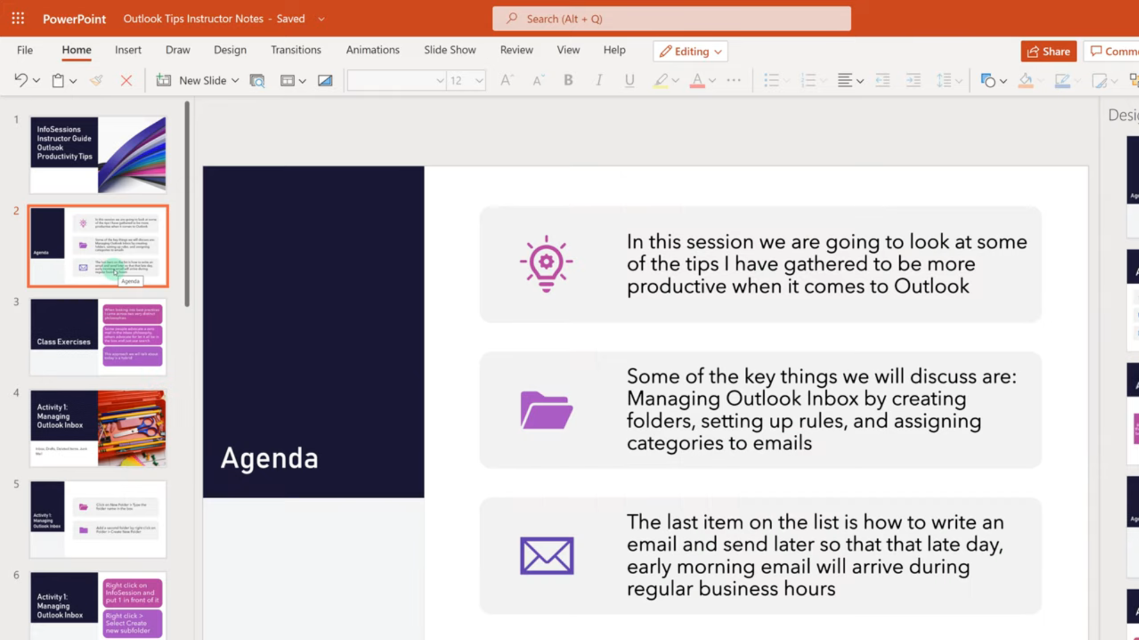Click the Shape Outline pen icon
Screen dimensions: 1139x640
1062,80
